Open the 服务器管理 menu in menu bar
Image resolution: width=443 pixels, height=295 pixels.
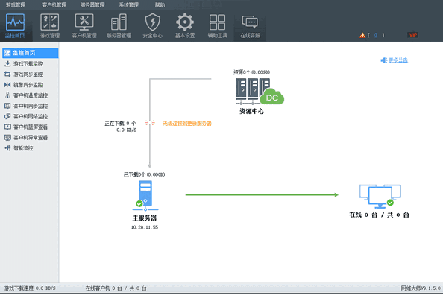coord(92,4)
